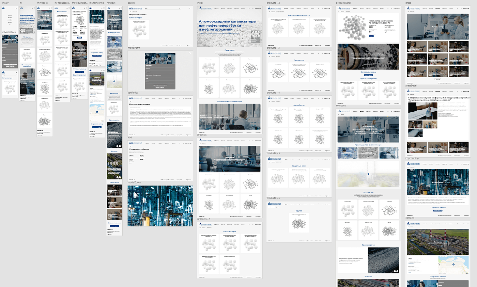Screen dimensions: 477x287
Task: Click Результаты поиска heading in search frame
Action: [138, 14]
